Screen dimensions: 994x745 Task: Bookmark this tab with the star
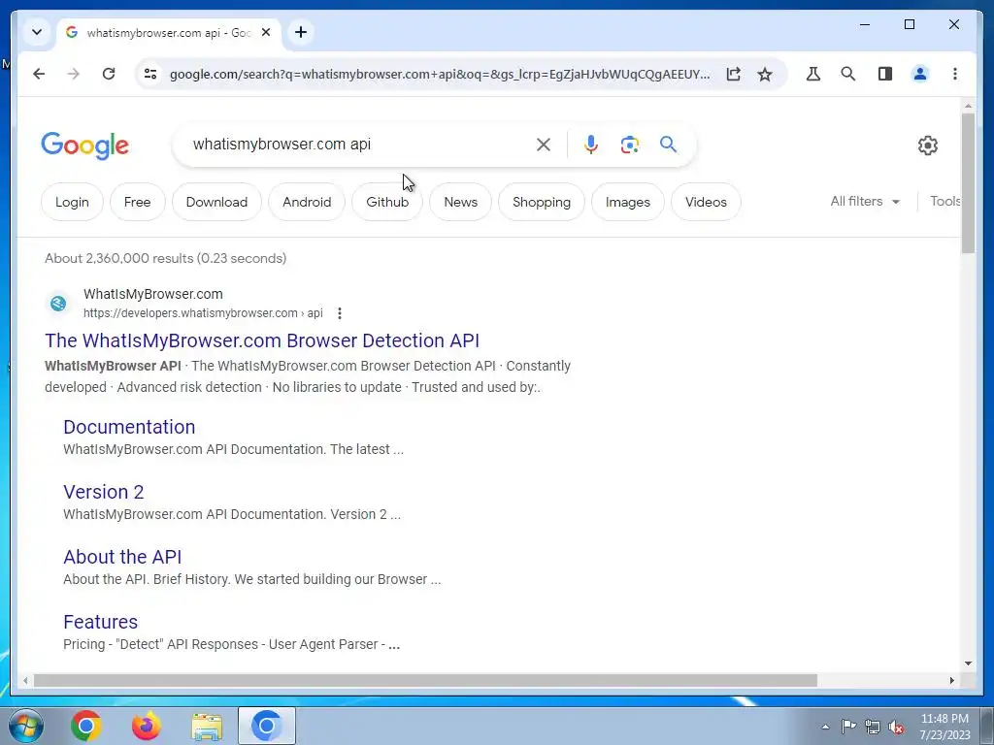(x=765, y=74)
